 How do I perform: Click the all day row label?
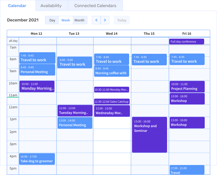click(13, 41)
